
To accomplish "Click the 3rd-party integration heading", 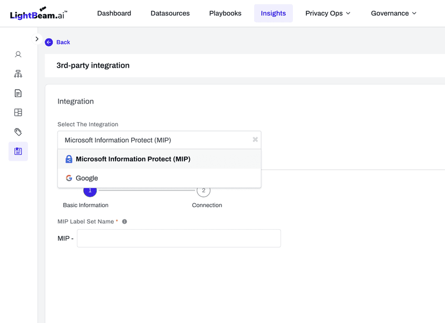I will (x=93, y=65).
